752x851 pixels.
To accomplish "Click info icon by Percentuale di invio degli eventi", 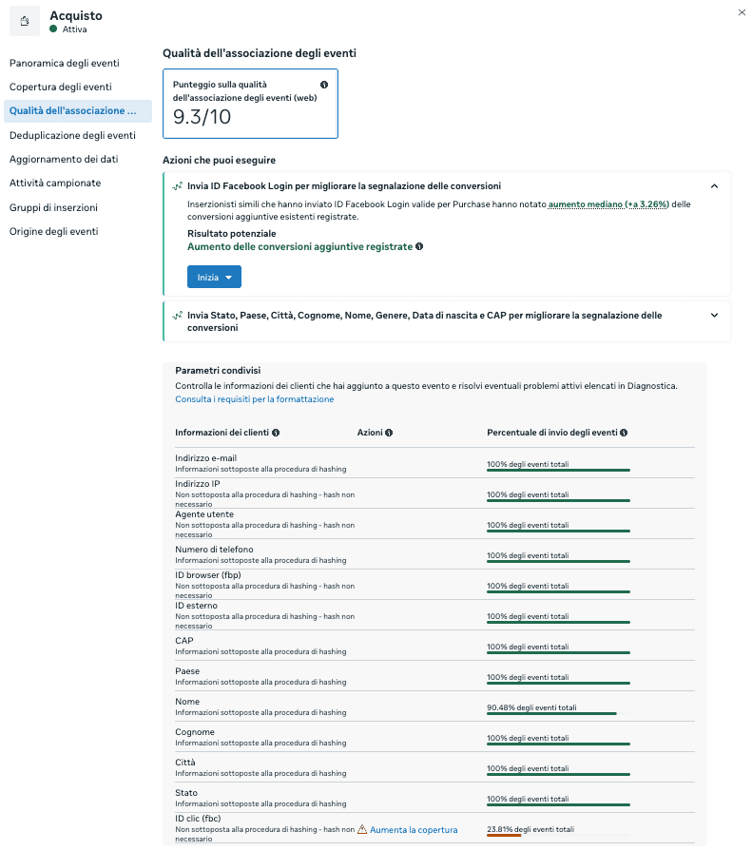I will point(624,433).
